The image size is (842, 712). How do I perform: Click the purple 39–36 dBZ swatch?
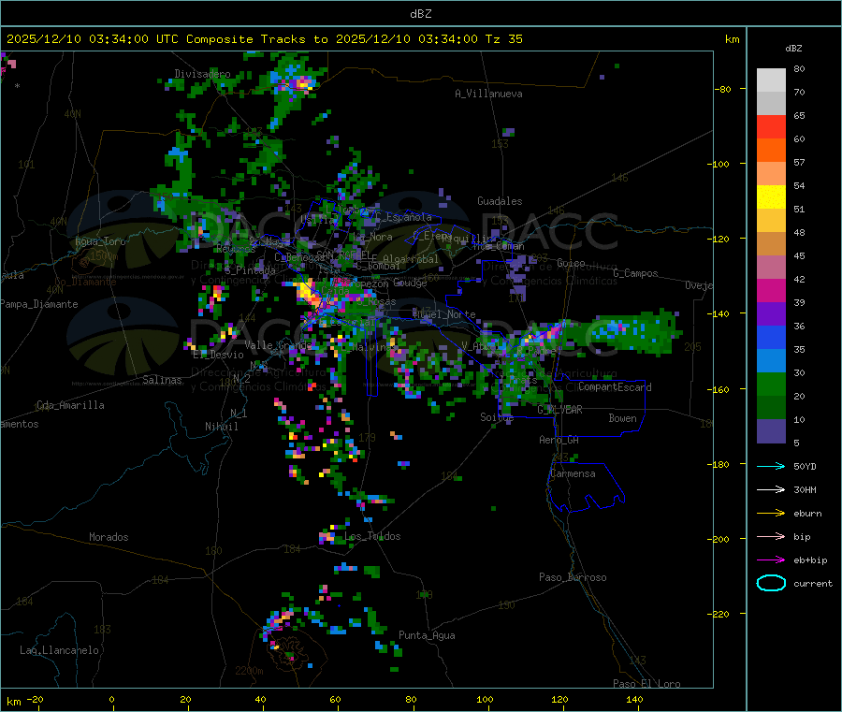coord(771,314)
